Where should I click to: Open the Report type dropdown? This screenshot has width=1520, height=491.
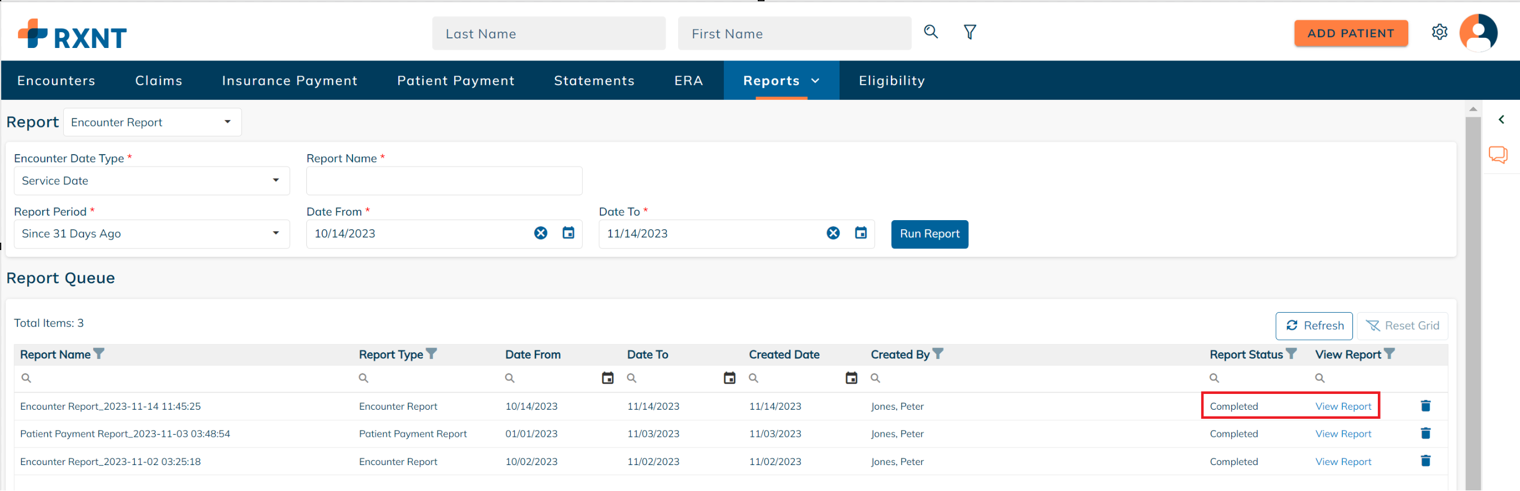(x=152, y=122)
